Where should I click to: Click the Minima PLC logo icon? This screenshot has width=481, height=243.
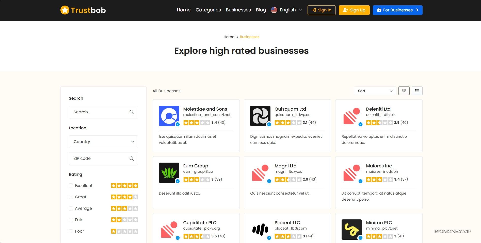pos(352,230)
